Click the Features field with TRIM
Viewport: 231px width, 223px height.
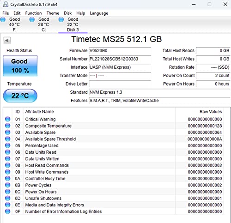tap(159, 101)
